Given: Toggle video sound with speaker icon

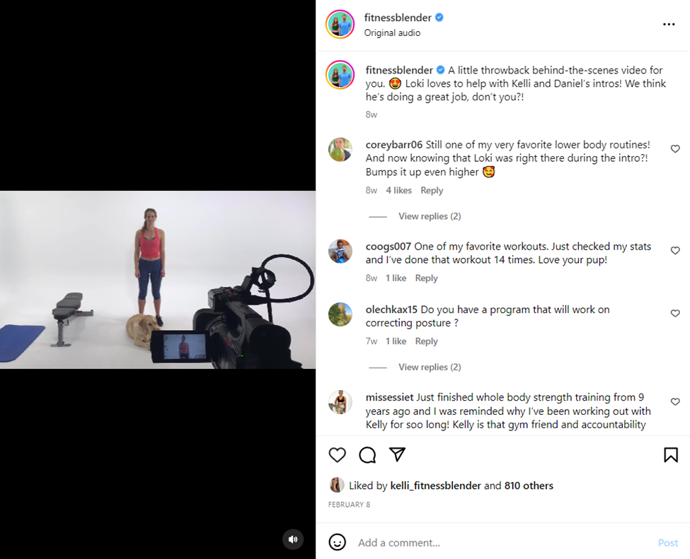Looking at the screenshot, I should point(293,540).
